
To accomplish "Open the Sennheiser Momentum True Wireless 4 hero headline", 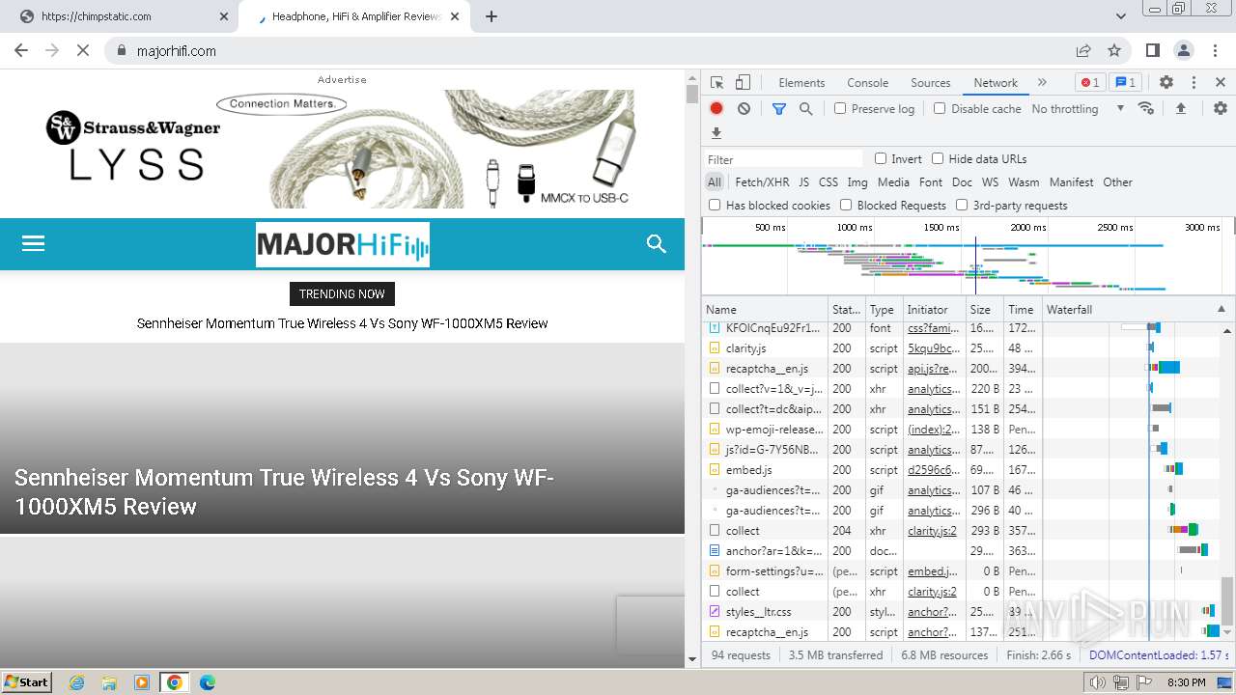I will pyautogui.click(x=284, y=491).
